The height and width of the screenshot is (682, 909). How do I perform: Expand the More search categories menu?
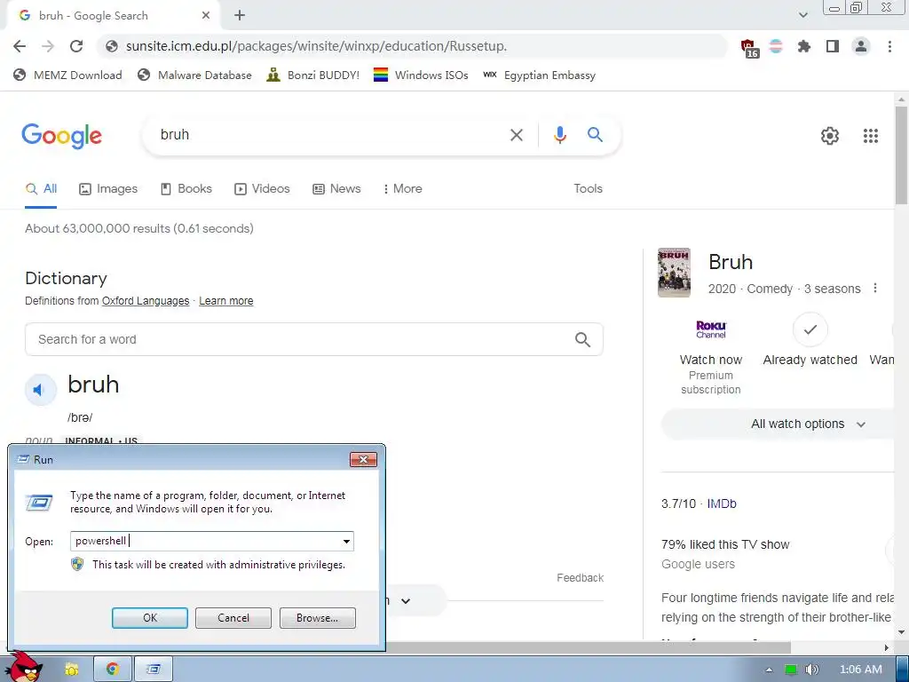[x=402, y=188]
